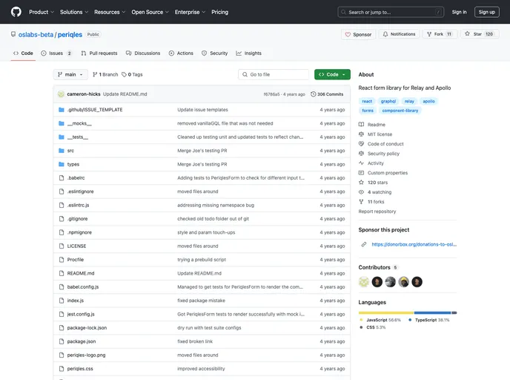Click the Readme book icon

[x=361, y=125]
